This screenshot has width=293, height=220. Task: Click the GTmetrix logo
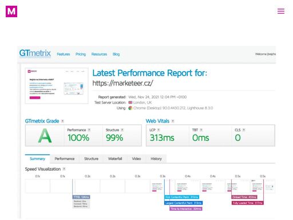[x=35, y=53]
